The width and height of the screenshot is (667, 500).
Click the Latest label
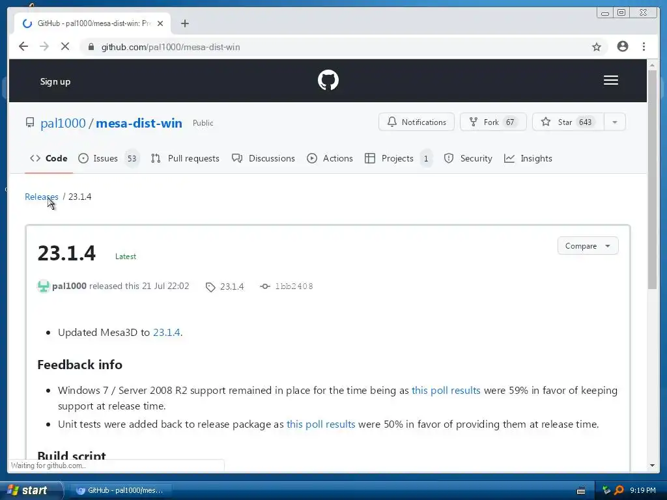pyautogui.click(x=126, y=257)
